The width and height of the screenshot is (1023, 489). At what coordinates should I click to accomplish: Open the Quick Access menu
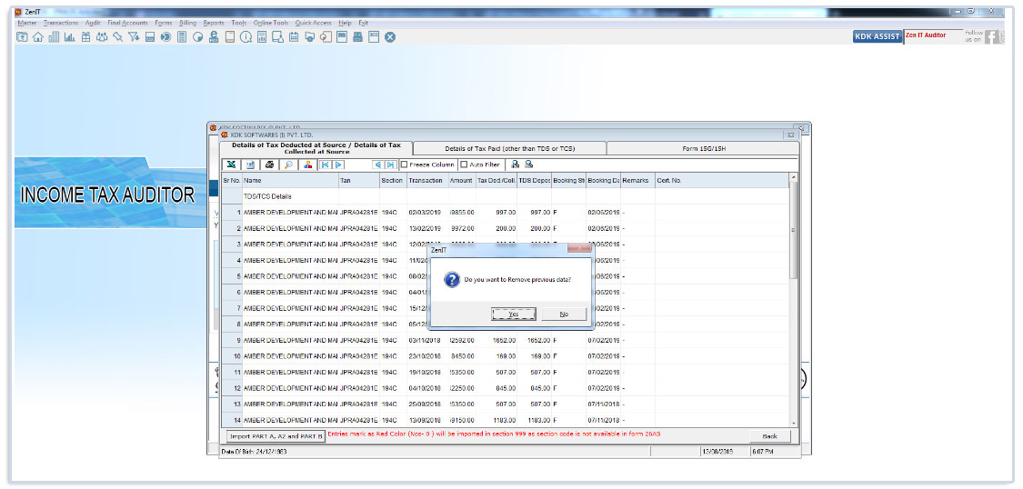(313, 23)
